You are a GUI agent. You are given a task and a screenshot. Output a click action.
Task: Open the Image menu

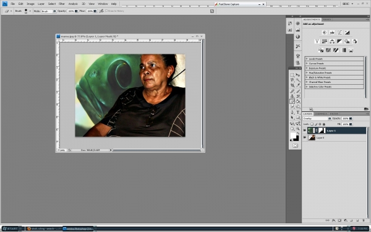(x=30, y=4)
